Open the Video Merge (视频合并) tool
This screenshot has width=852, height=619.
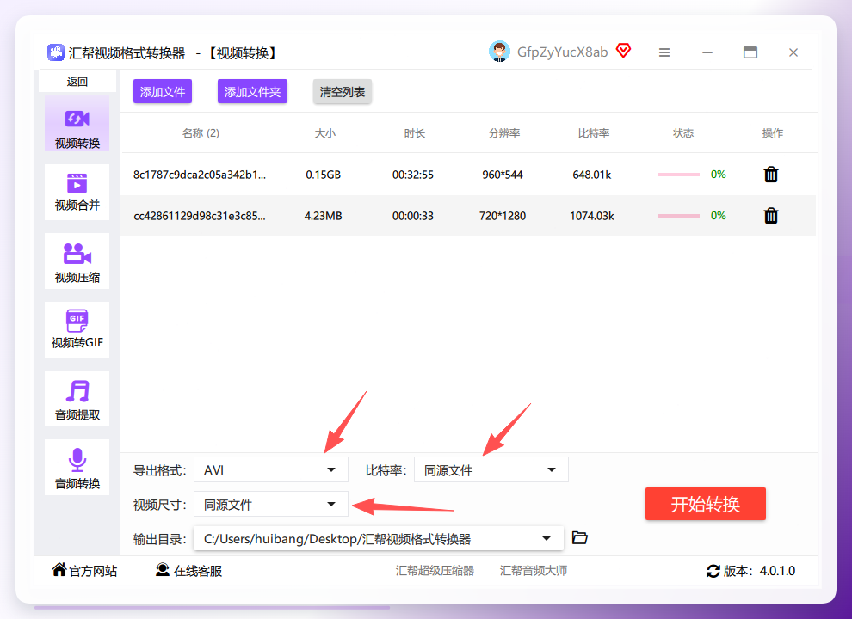pyautogui.click(x=77, y=193)
